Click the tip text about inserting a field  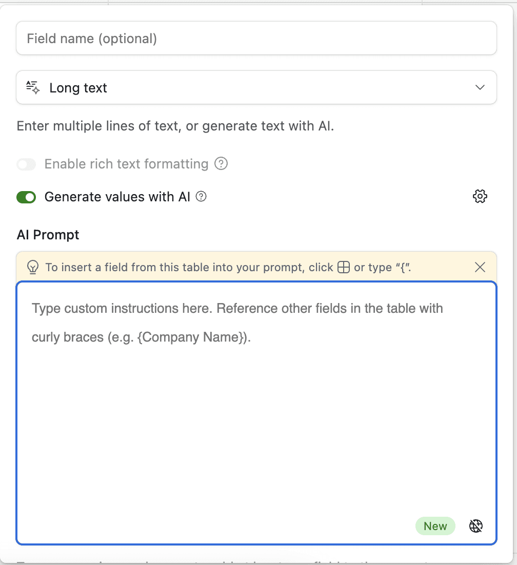[228, 268]
